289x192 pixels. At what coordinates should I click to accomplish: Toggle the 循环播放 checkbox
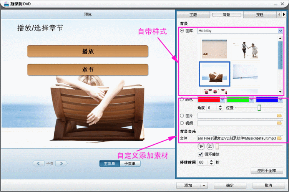201,154
